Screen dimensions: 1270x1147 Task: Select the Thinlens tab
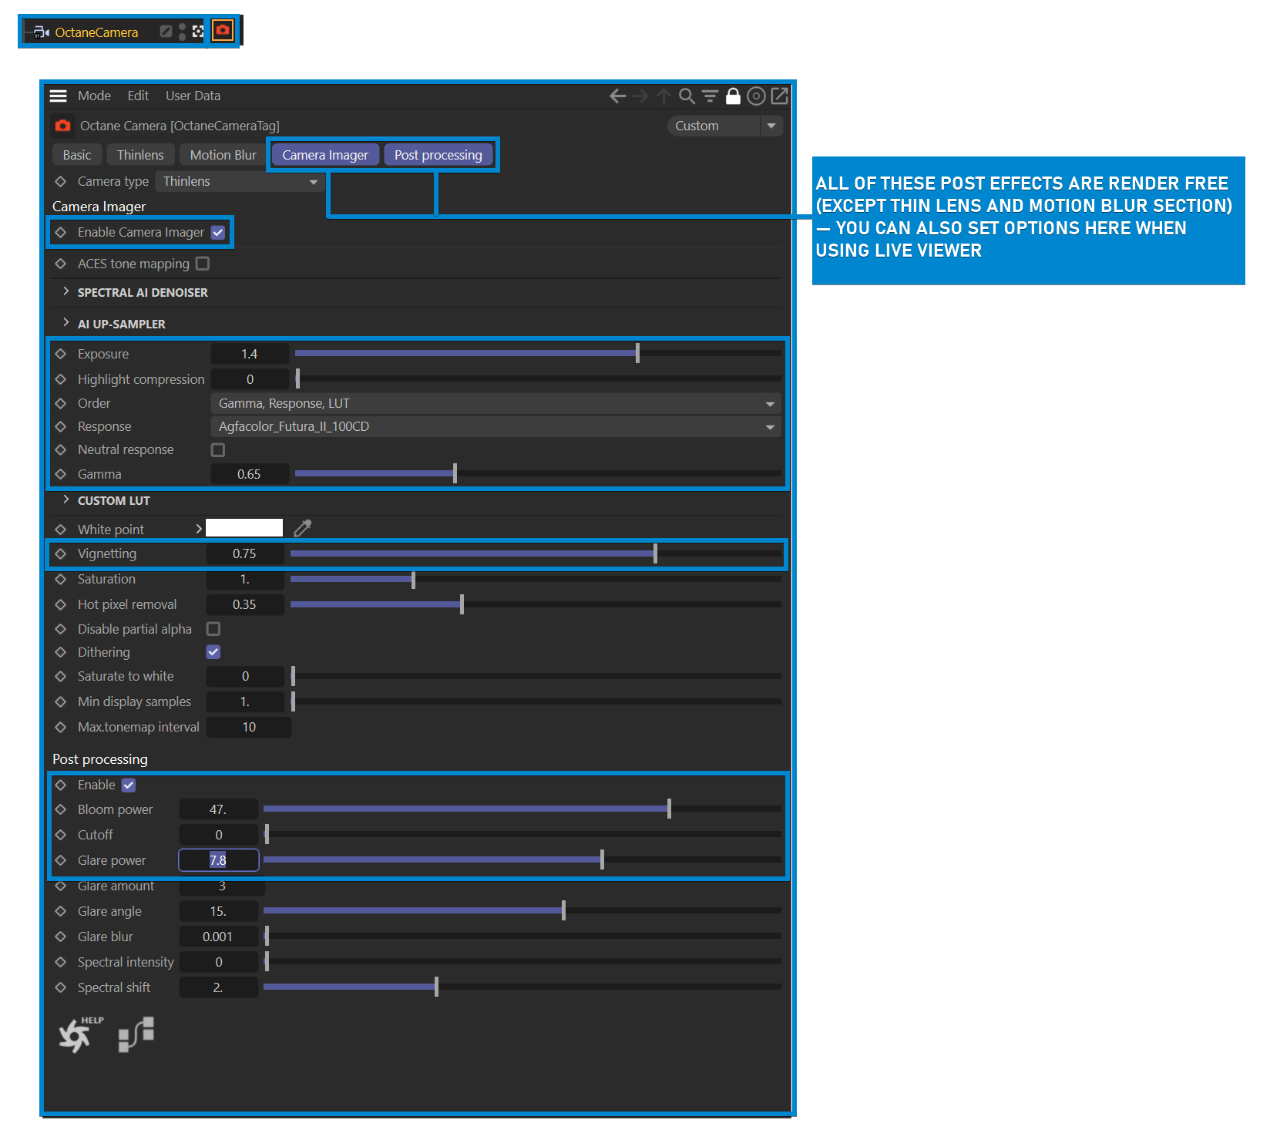140,155
